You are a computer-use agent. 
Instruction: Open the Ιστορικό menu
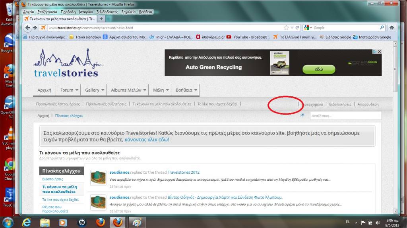[86, 11]
